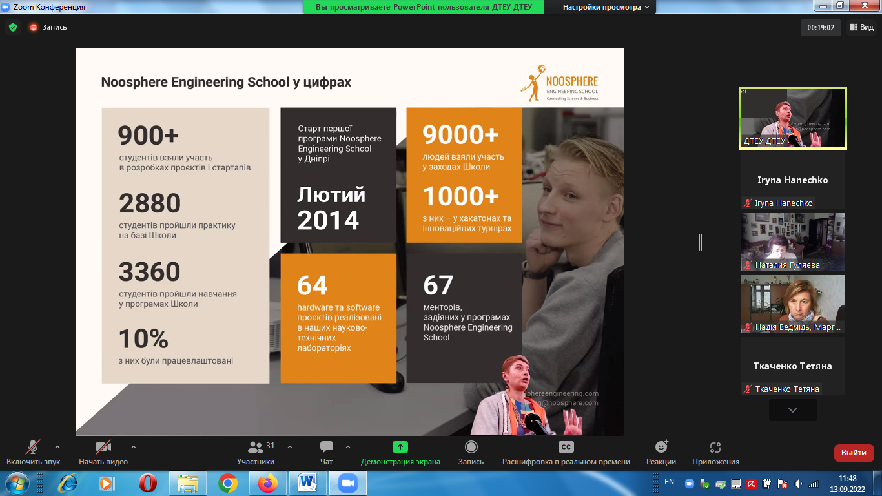Click the Zoom app icon on taskbar

pyautogui.click(x=348, y=483)
